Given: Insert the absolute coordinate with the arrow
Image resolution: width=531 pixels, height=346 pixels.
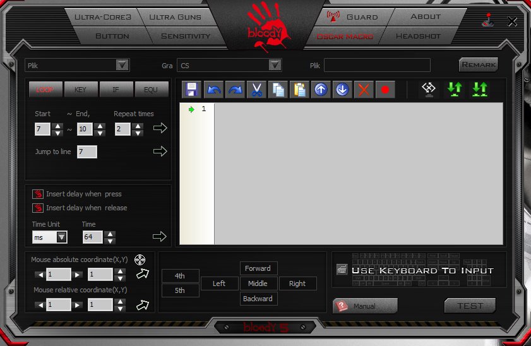Looking at the screenshot, I should 143,273.
